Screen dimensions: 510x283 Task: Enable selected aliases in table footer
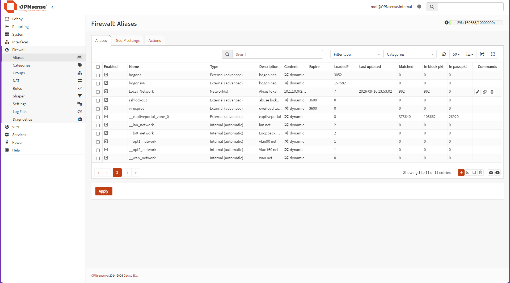(x=468, y=173)
